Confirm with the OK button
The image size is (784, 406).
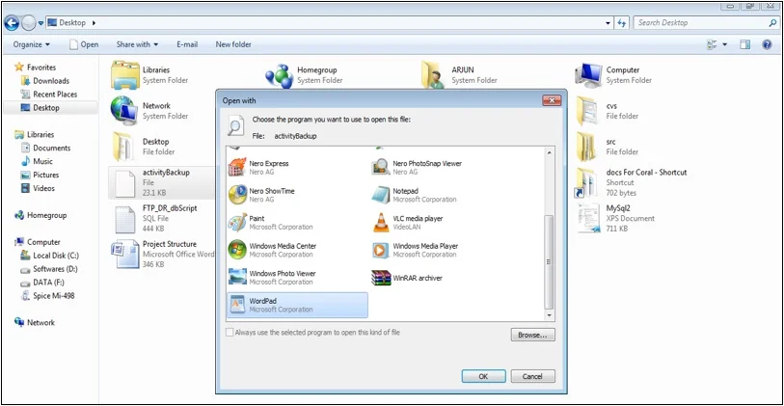pyautogui.click(x=483, y=376)
